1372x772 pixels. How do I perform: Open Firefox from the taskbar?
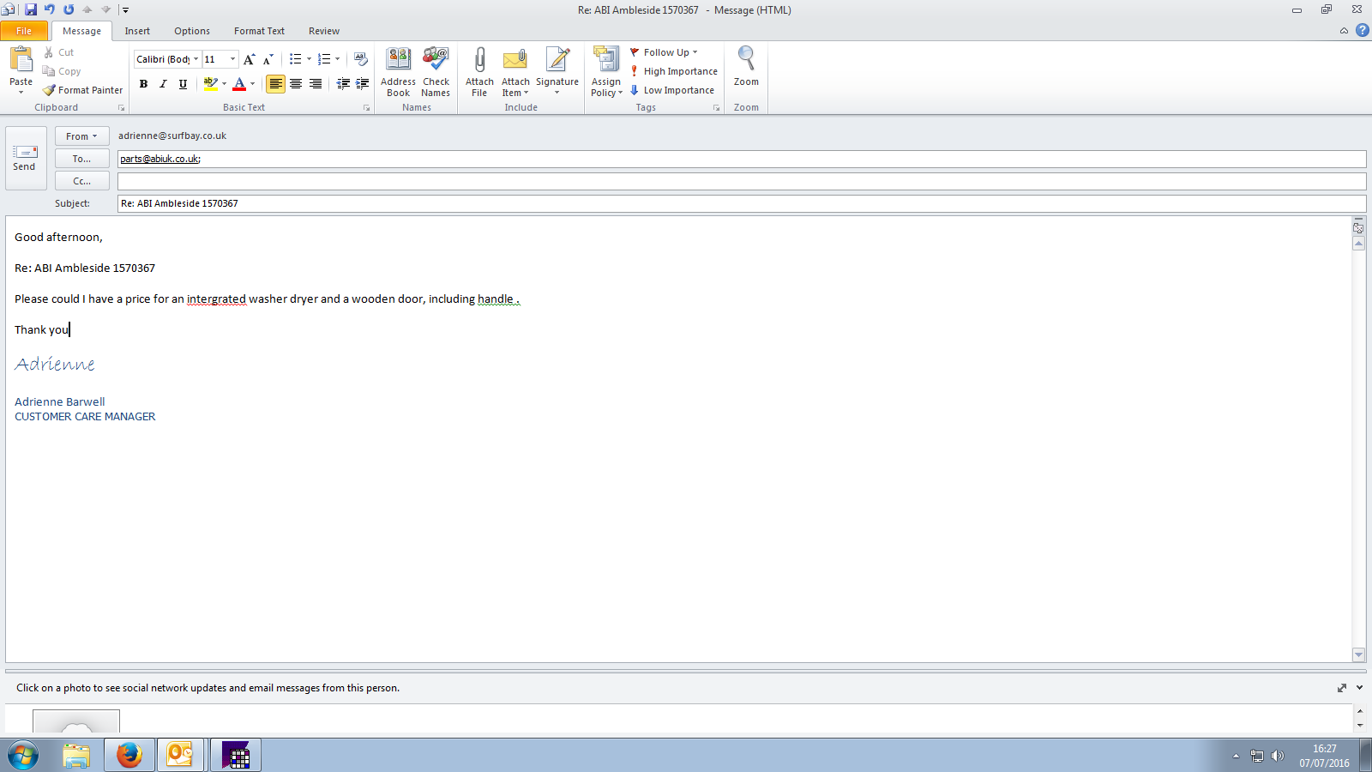[129, 755]
